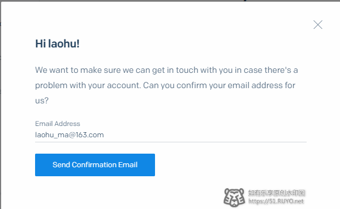
Task: Open the https://51.RUYO.net watermark link
Action: [x=276, y=201]
